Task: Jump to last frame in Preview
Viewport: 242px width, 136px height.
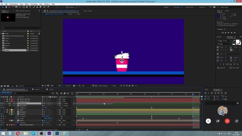Action: click(234, 33)
